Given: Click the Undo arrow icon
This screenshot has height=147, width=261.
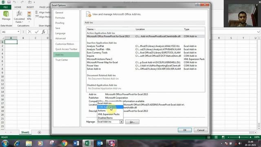Looking at the screenshot, I should click(15, 2).
